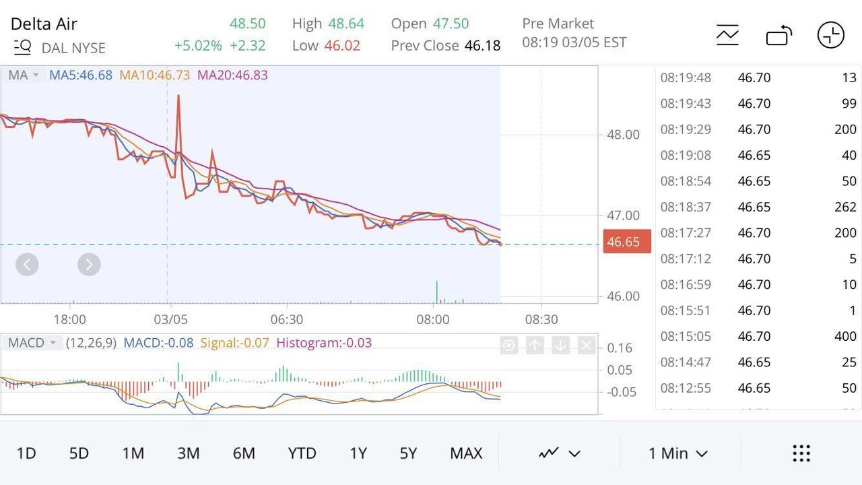The height and width of the screenshot is (485, 862).
Task: Expand the MACD indicator dropdown
Action: 34,343
